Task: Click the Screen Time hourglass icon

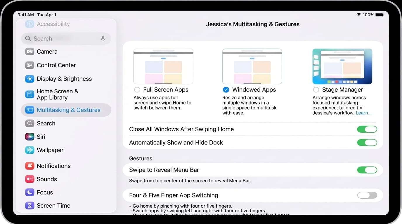Action: pyautogui.click(x=30, y=206)
